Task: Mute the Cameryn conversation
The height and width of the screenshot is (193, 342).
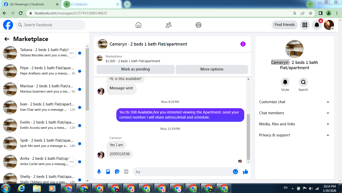Action: tap(285, 82)
